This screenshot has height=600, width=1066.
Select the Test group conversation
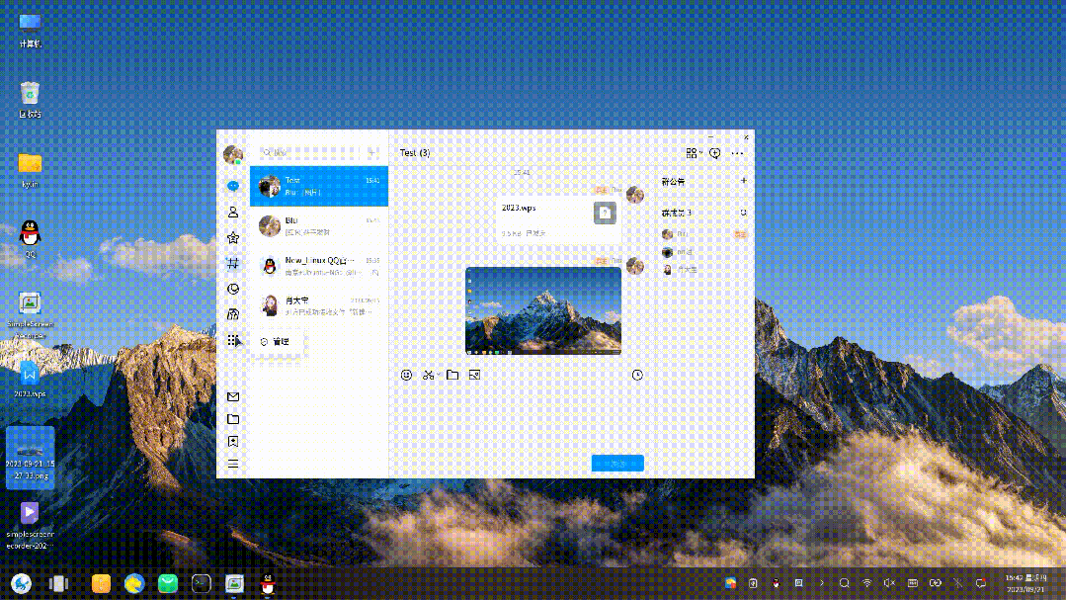318,186
